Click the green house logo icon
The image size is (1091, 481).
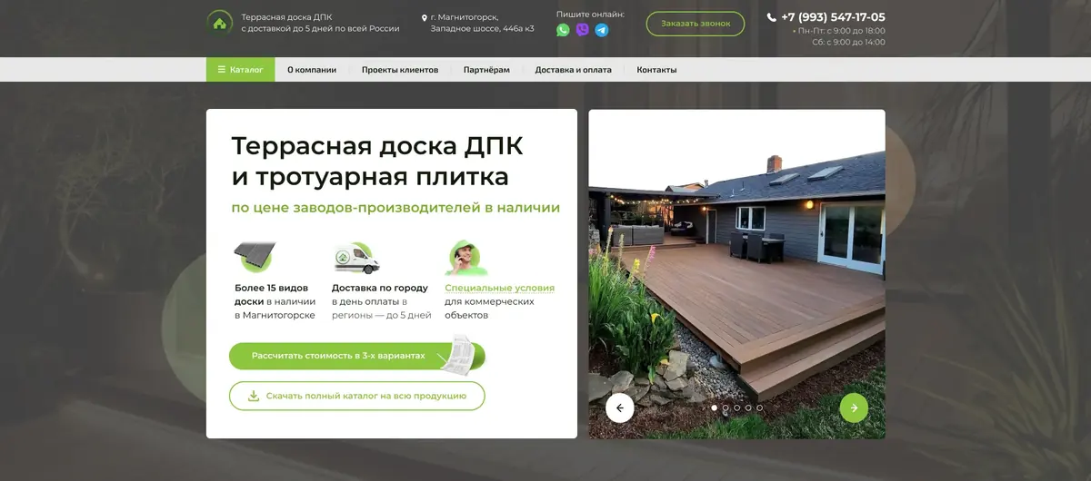220,23
